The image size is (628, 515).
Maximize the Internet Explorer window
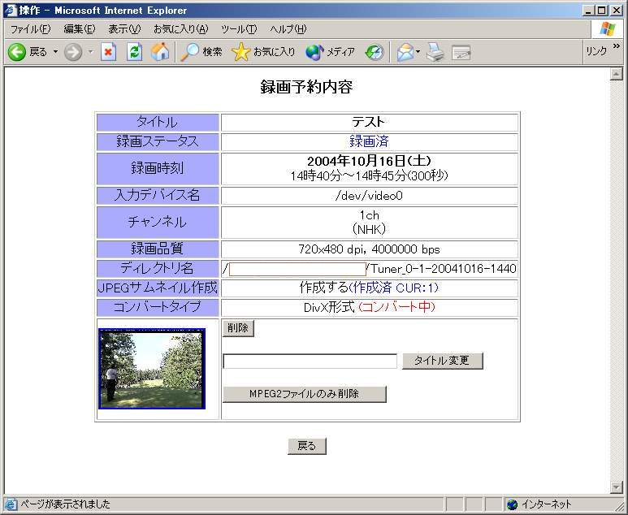click(602, 11)
